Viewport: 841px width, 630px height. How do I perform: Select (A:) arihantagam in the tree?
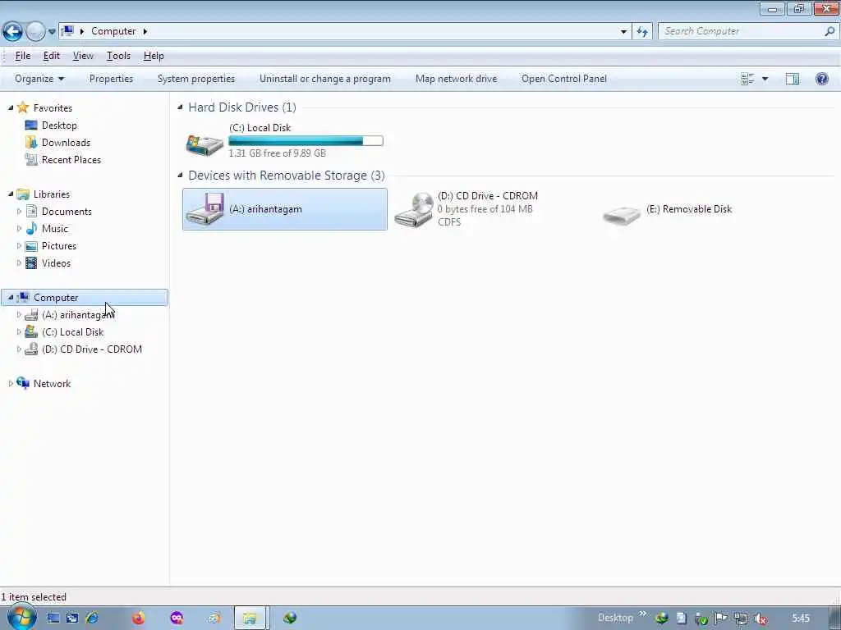(x=78, y=315)
